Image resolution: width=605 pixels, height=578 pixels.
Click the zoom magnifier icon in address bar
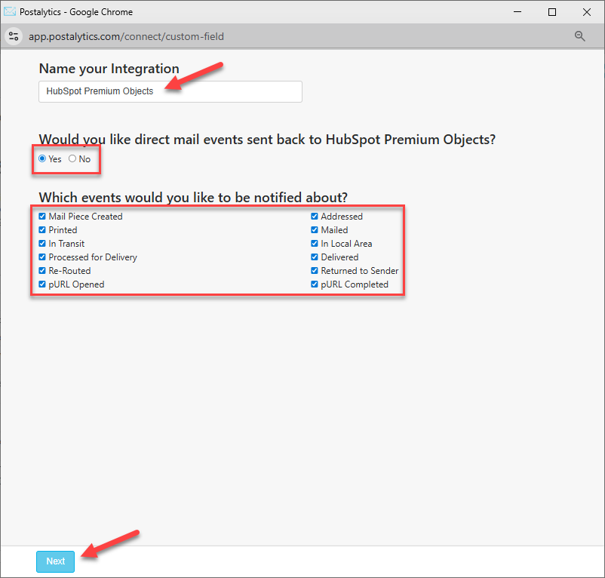(x=579, y=36)
